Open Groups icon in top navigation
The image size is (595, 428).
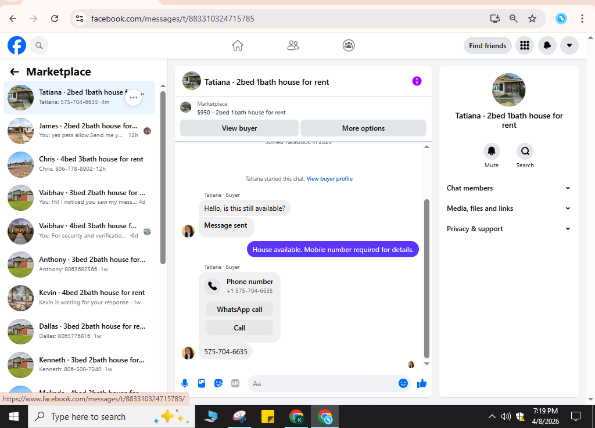coord(349,45)
